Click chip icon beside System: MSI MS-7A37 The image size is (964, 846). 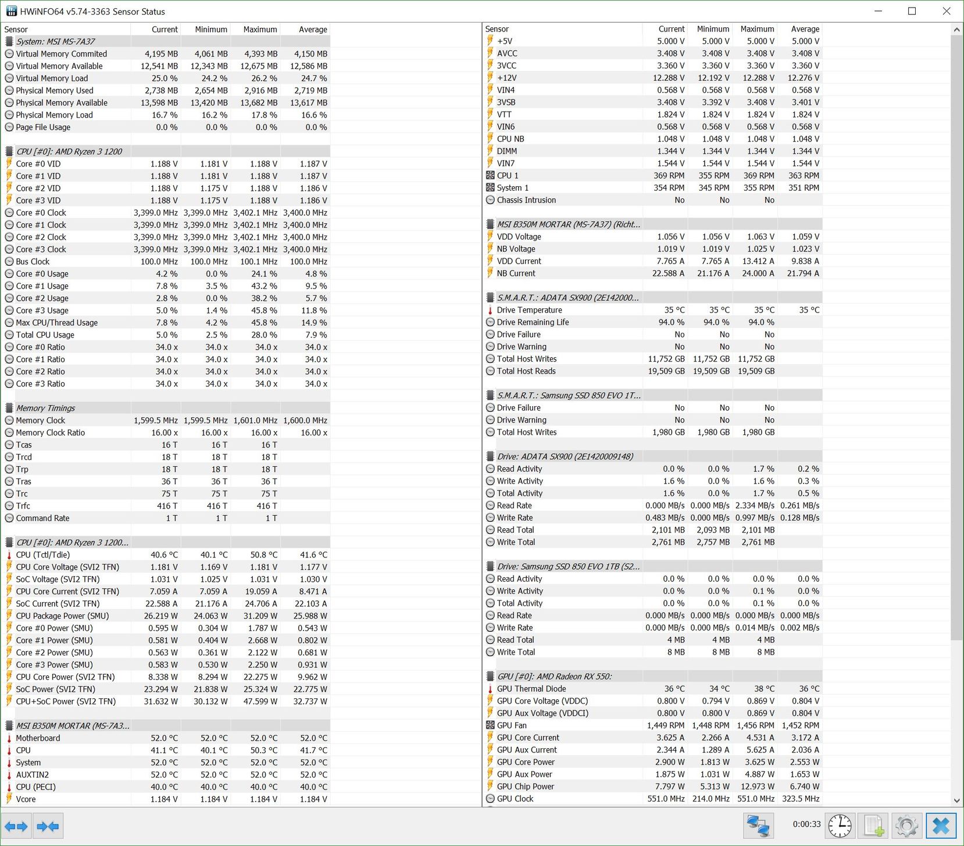coord(9,41)
